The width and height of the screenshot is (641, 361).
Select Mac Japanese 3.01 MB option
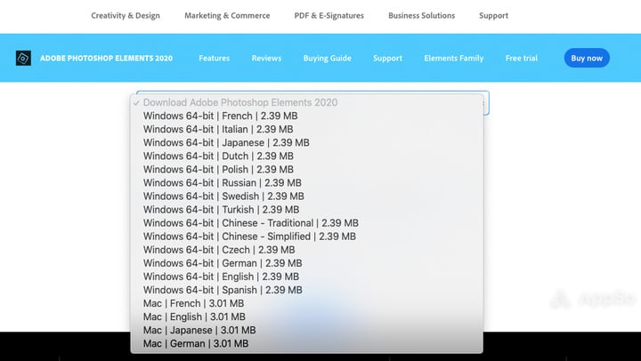coord(306,331)
